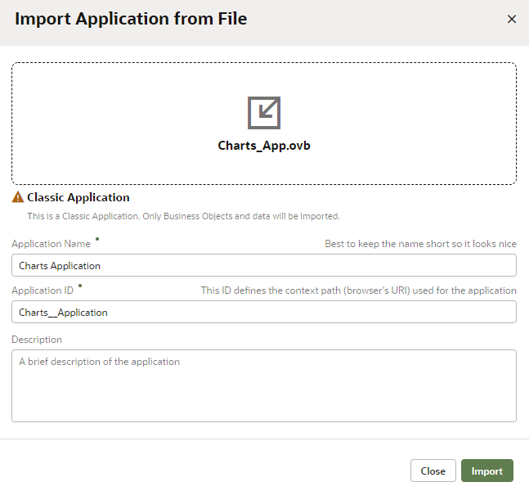
Task: Click the Description label
Action: [37, 340]
